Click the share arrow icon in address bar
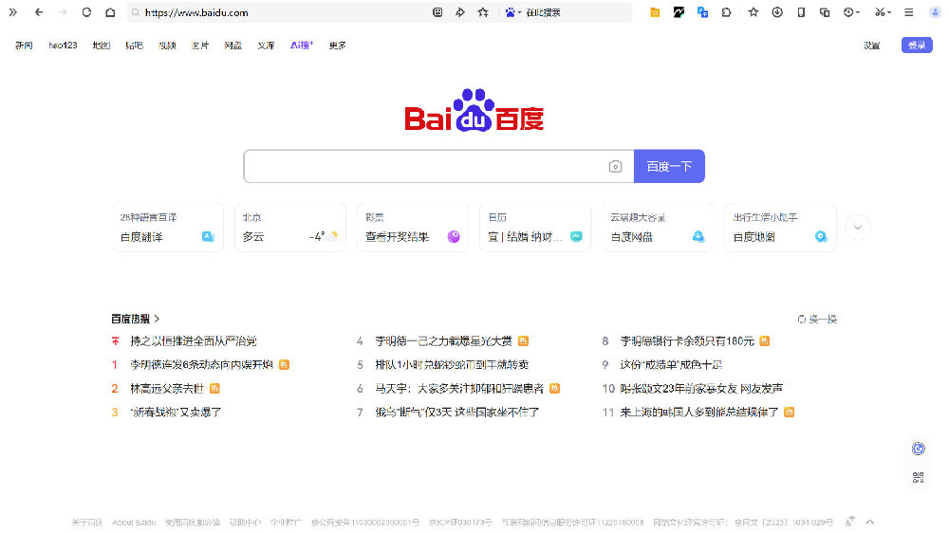The image size is (949, 533). tap(460, 12)
